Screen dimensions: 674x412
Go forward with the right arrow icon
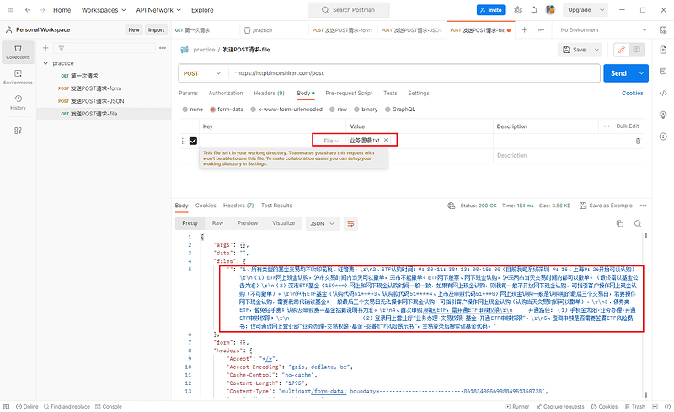tap(42, 10)
